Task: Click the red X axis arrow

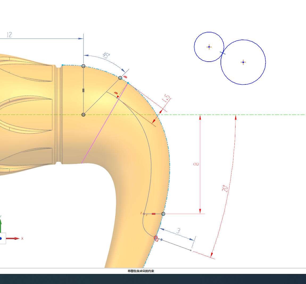Action: pyautogui.click(x=13, y=238)
